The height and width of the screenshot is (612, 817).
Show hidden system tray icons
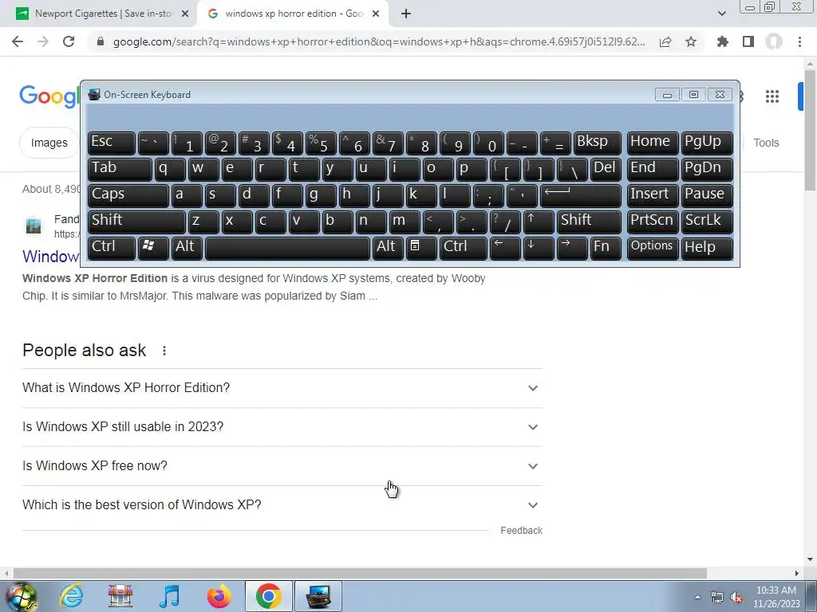click(x=697, y=598)
